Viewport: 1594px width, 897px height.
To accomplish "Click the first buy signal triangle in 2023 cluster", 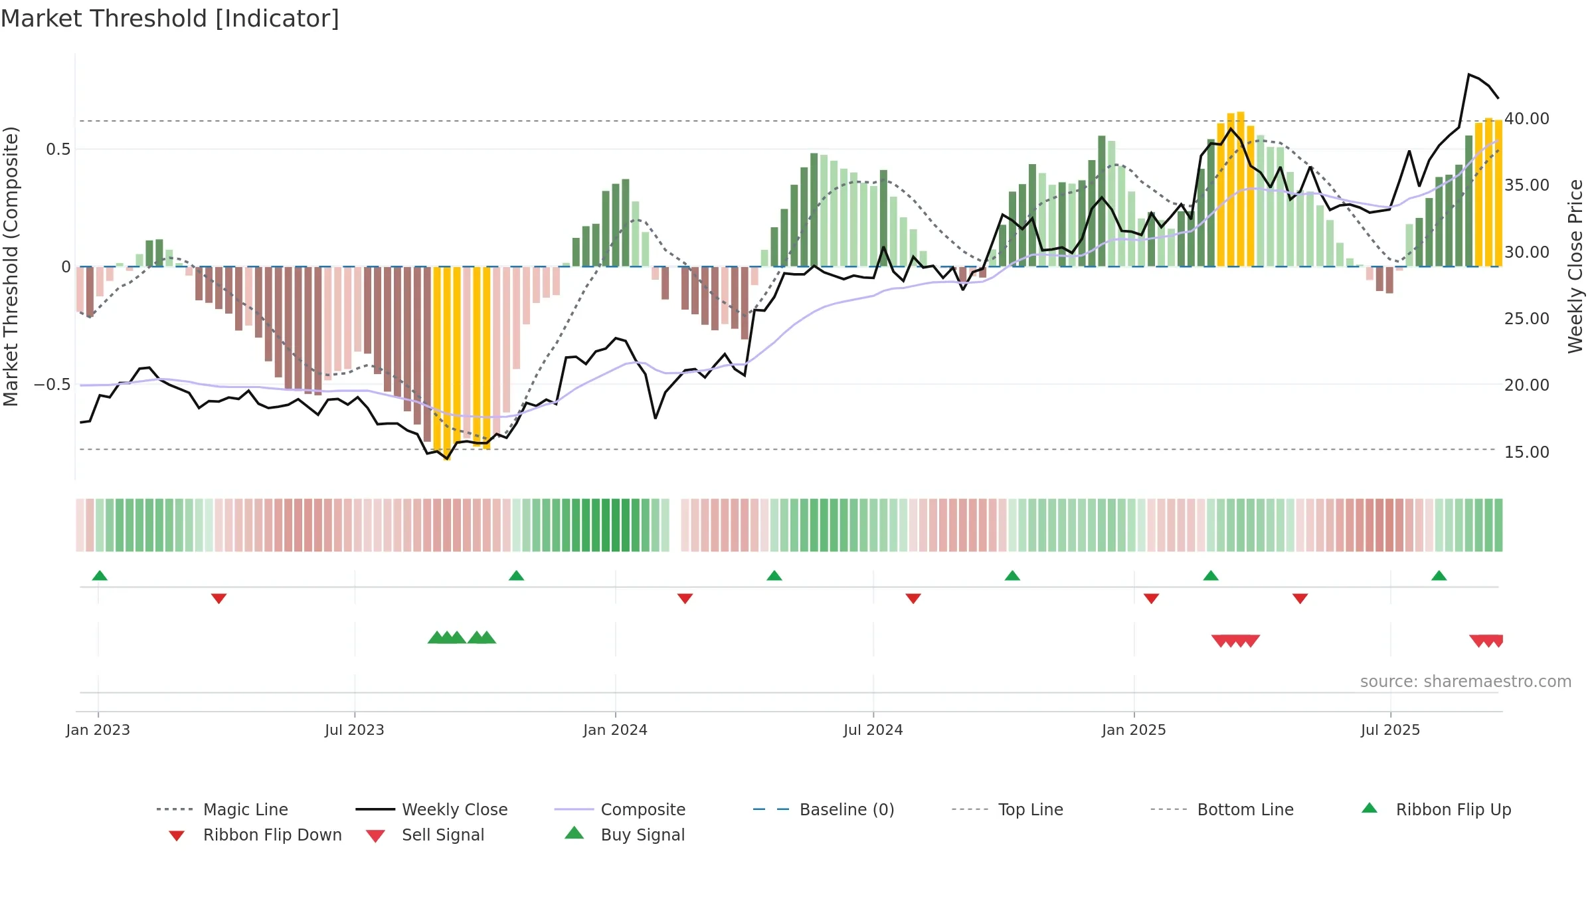I will [x=436, y=638].
